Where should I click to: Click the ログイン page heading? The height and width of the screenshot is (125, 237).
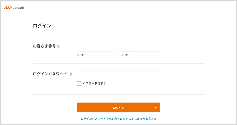pos(42,26)
